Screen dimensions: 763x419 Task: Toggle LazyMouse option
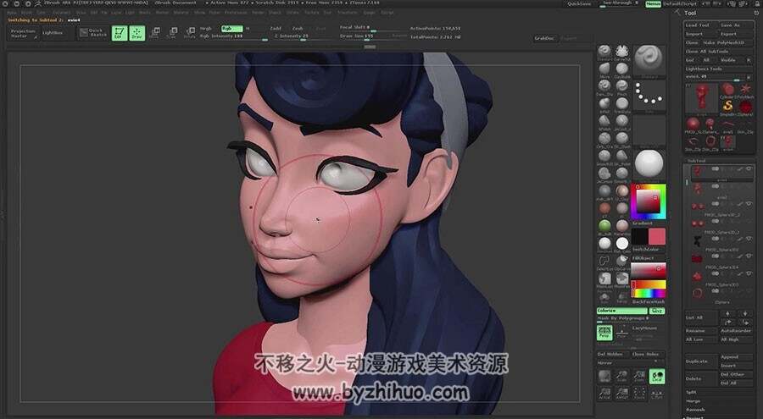pyautogui.click(x=645, y=328)
